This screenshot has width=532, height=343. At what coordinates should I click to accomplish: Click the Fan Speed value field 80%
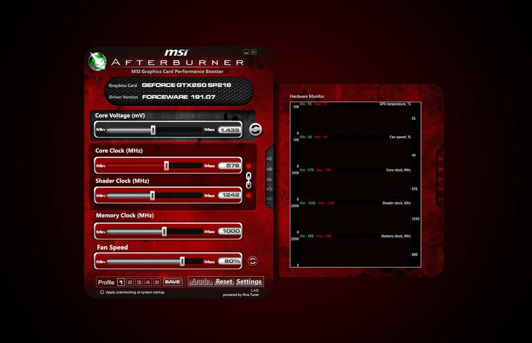tap(229, 261)
